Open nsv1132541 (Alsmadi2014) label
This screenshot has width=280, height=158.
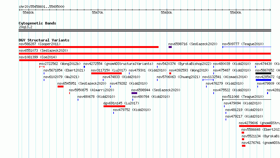[225, 77]
